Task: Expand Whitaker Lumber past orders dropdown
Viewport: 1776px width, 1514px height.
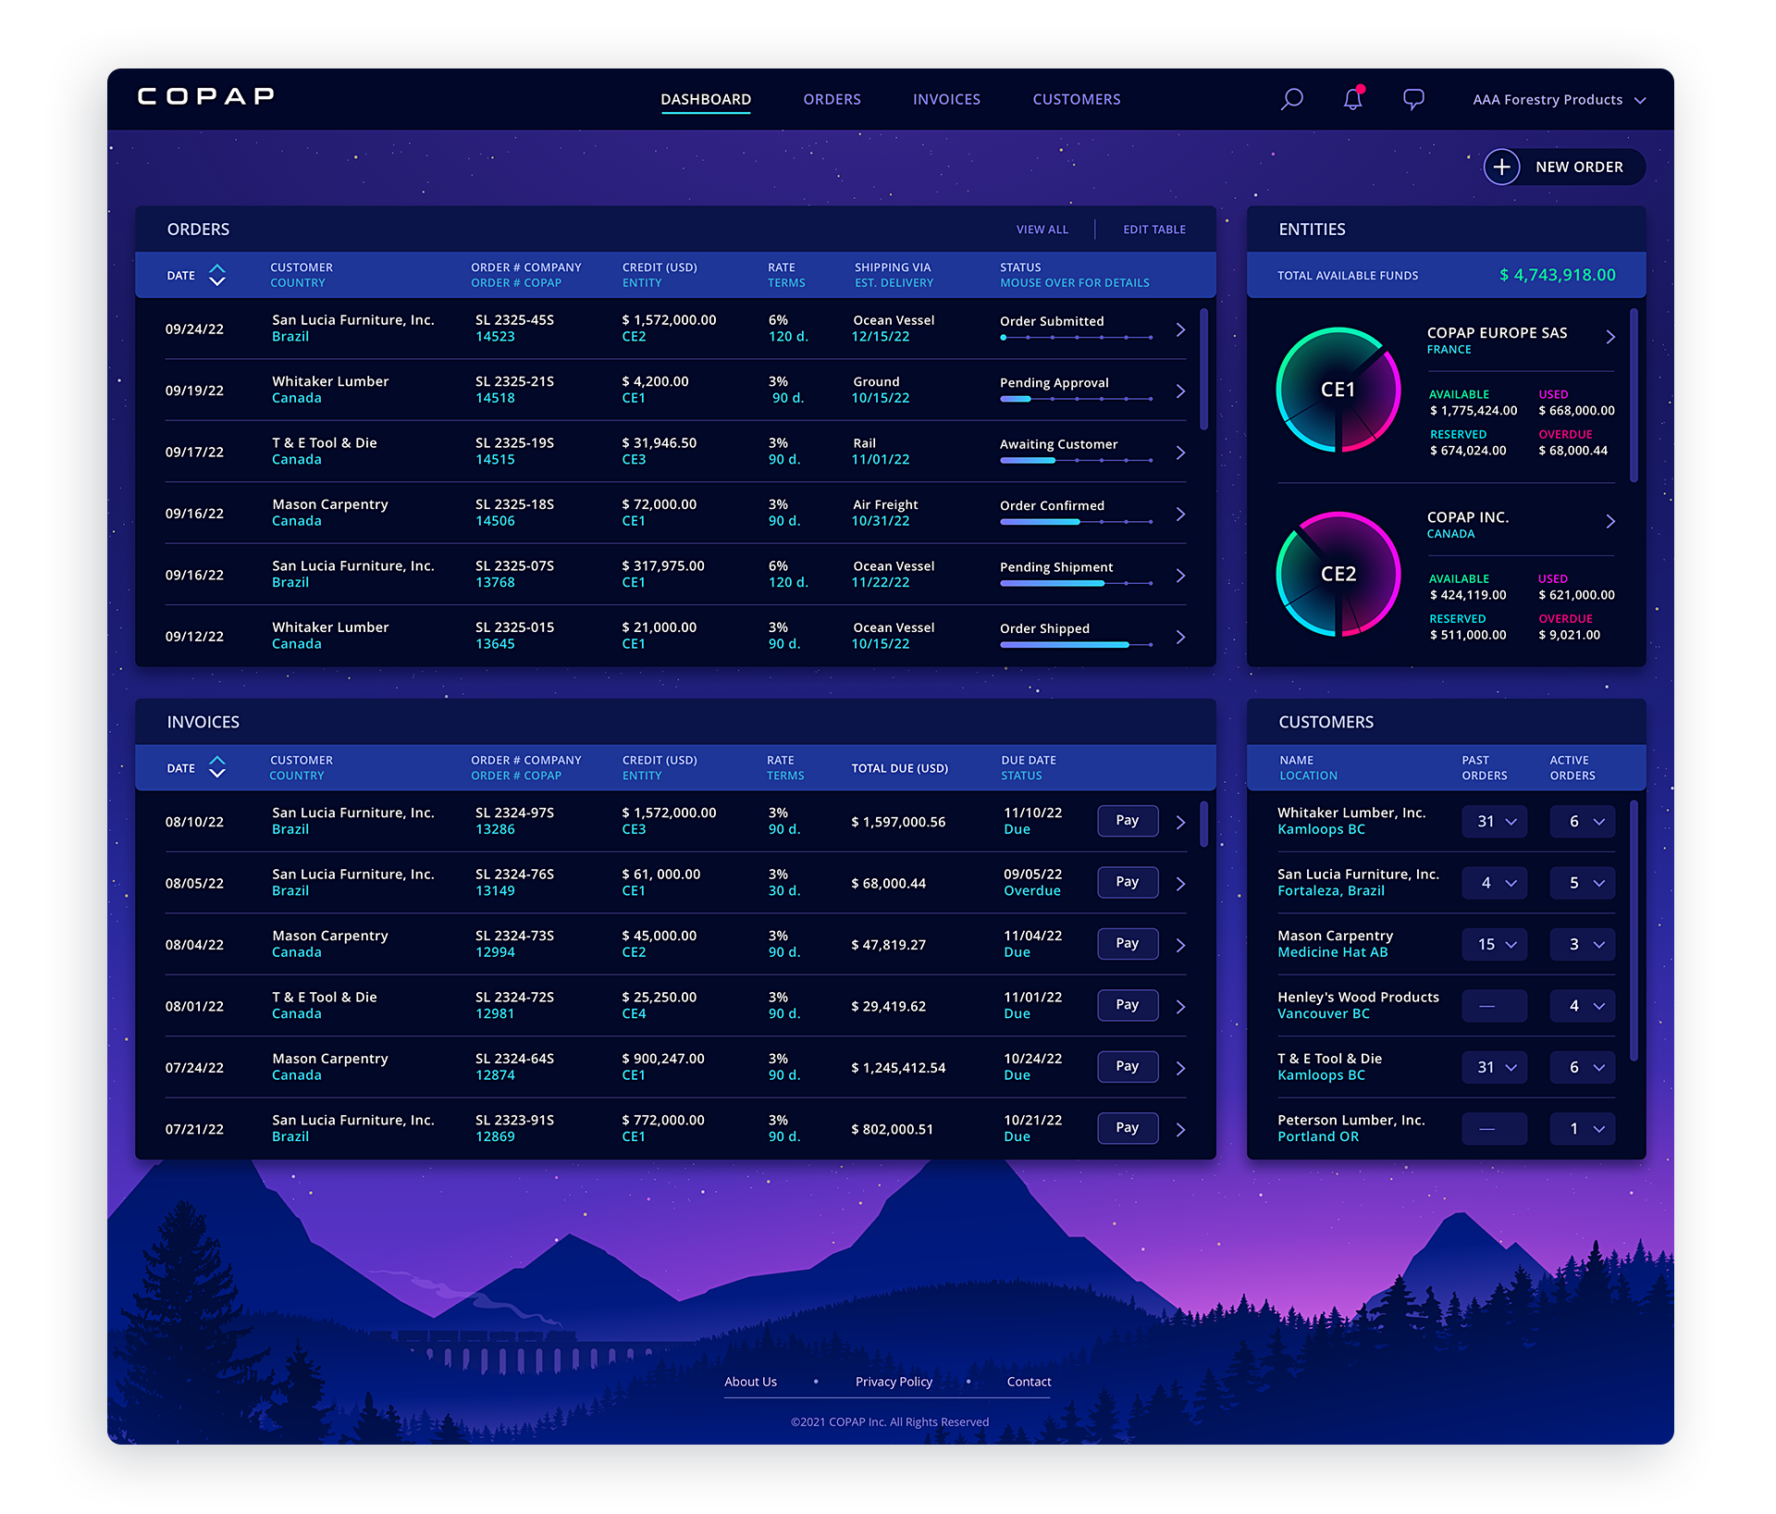Action: tap(1494, 821)
